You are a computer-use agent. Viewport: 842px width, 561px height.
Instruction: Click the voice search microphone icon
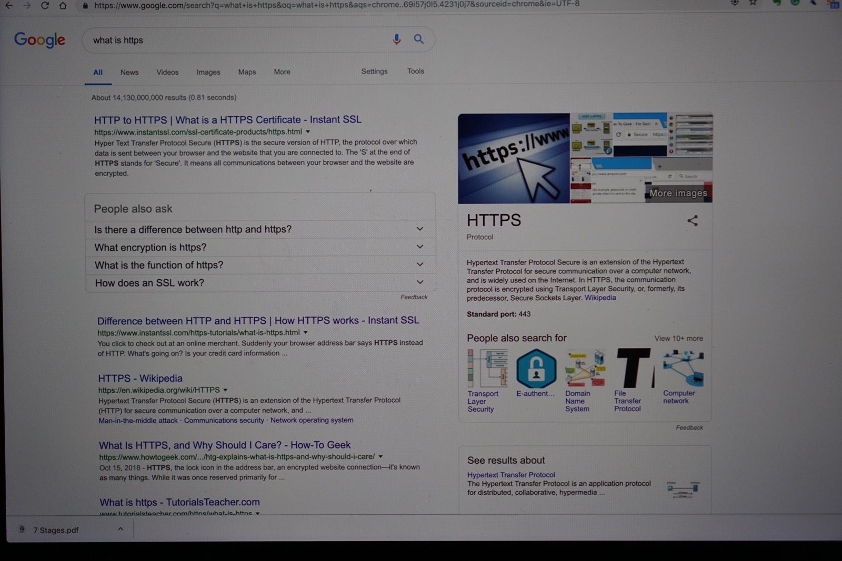pos(396,39)
